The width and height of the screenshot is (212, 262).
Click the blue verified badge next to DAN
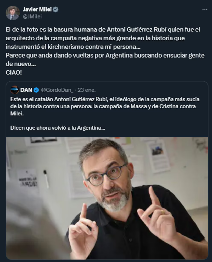36,90
